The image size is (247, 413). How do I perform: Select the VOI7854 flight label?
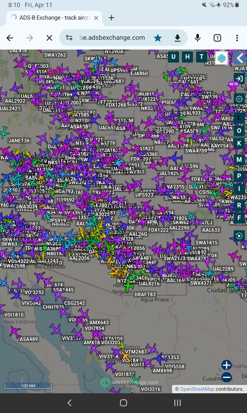click(94, 328)
